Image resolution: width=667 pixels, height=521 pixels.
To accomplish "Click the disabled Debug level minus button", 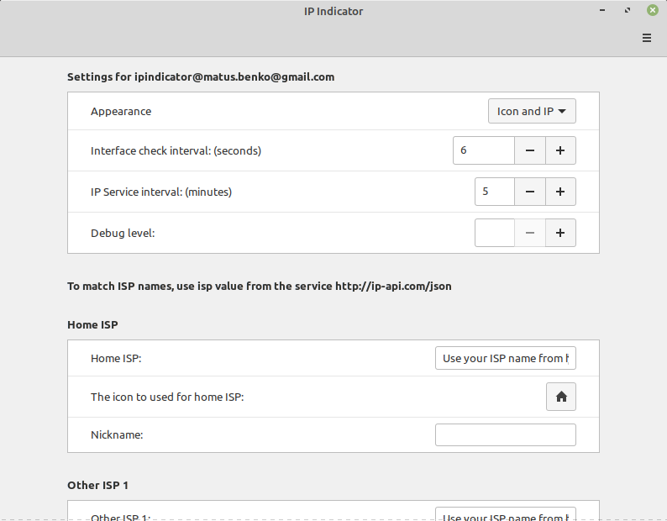I will pos(529,233).
